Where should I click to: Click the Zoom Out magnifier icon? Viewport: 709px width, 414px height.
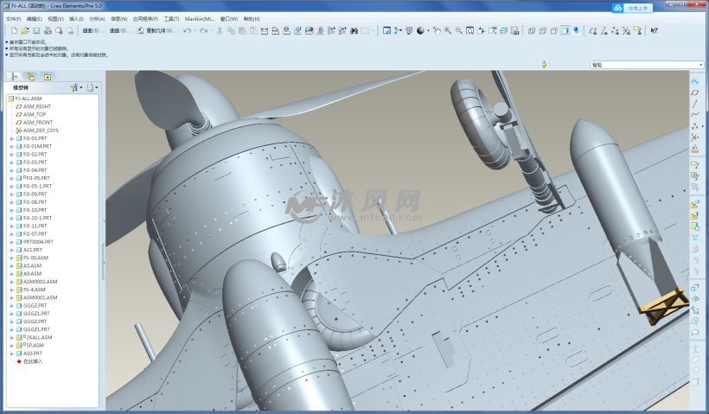coord(458,30)
